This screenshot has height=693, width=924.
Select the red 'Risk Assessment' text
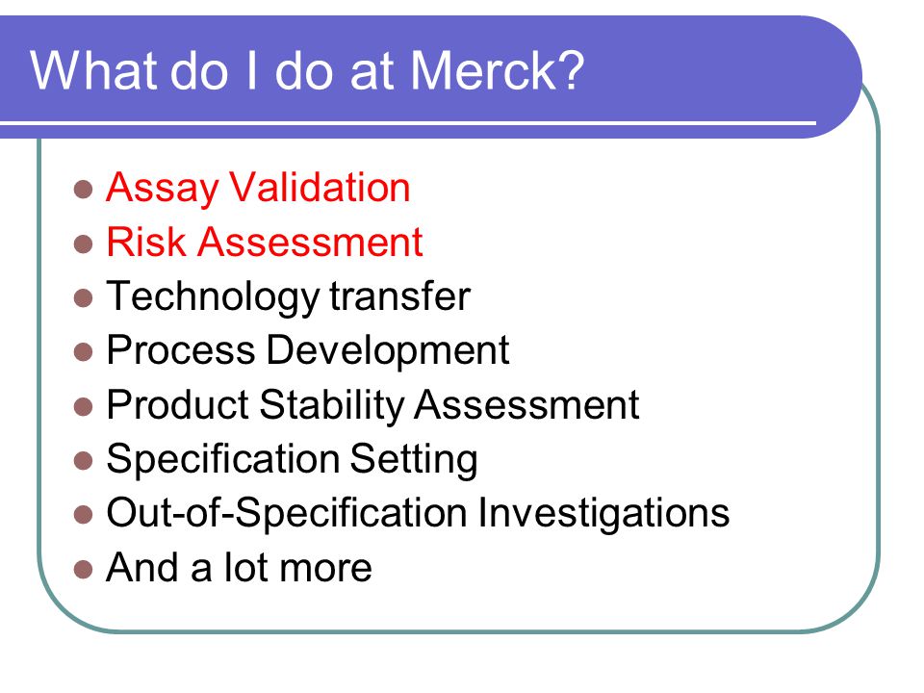point(265,243)
